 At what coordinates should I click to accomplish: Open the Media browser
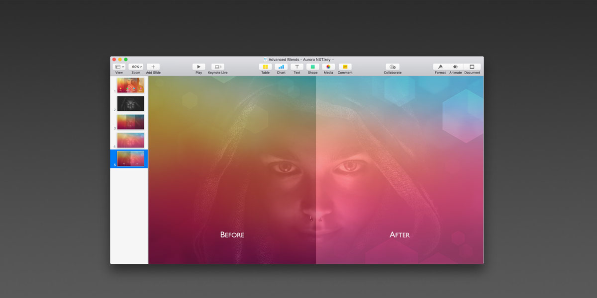[328, 67]
